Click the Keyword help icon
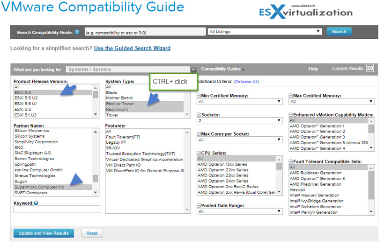 (x=36, y=203)
